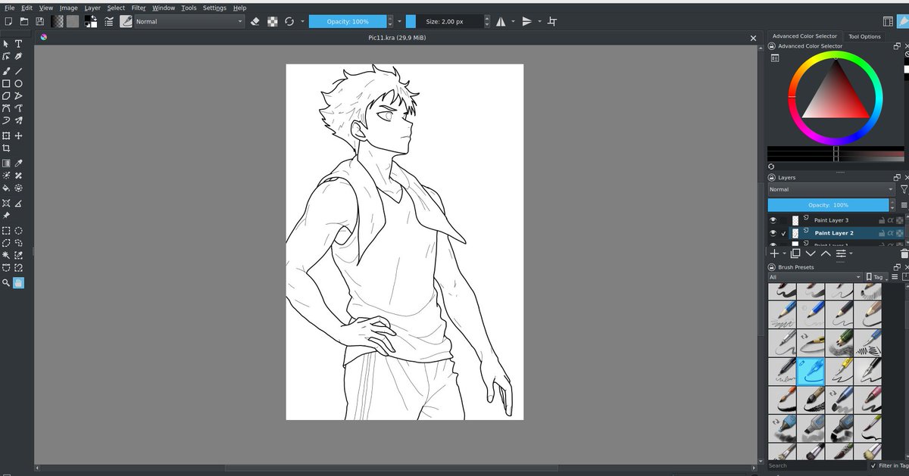The width and height of the screenshot is (909, 476).
Task: Open the brush blending mode dropdown in the toolbar
Action: (x=189, y=21)
